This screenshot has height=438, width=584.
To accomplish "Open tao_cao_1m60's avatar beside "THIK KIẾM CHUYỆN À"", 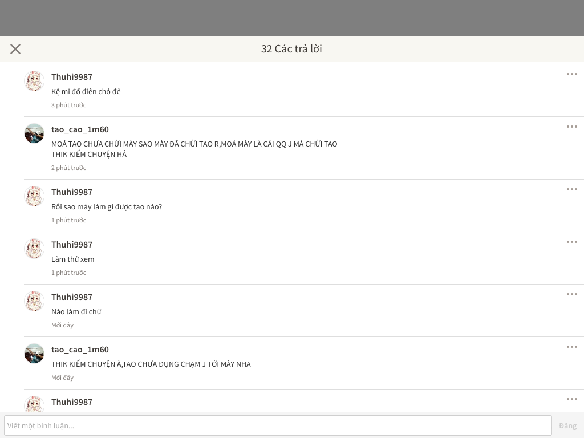I will tap(34, 354).
